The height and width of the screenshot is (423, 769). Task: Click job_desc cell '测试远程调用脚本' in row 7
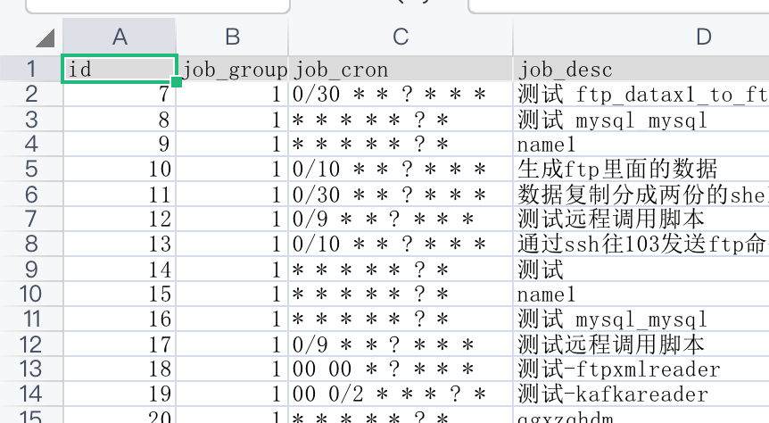(x=641, y=219)
